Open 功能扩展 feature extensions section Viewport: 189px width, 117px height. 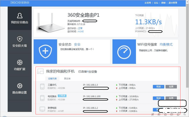pyautogui.click(x=19, y=65)
